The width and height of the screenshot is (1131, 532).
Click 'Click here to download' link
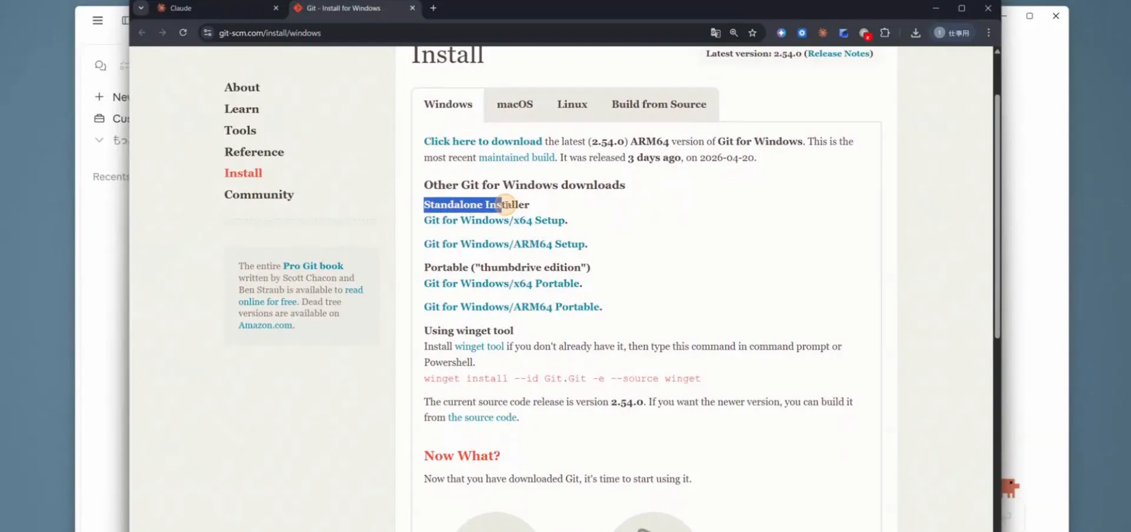coord(482,141)
